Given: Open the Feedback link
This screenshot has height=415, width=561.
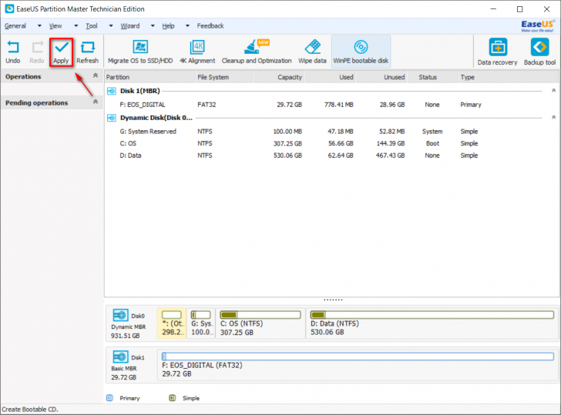Looking at the screenshot, I should click(x=210, y=25).
